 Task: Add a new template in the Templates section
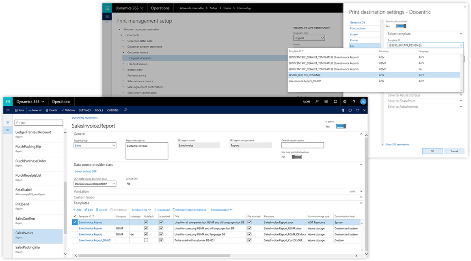(x=77, y=210)
